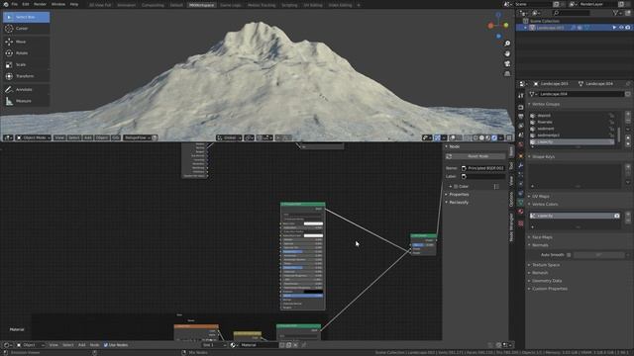This screenshot has width=634, height=356.
Task: Expand the Geometry Data panel
Action: pos(547,281)
